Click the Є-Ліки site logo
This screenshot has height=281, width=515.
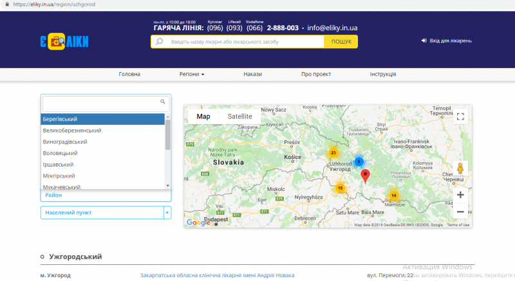[64, 42]
